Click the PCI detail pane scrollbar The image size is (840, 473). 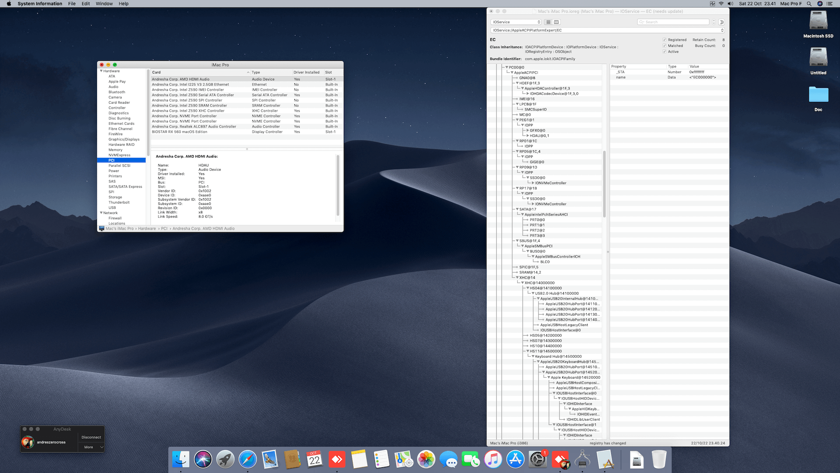tap(338, 185)
